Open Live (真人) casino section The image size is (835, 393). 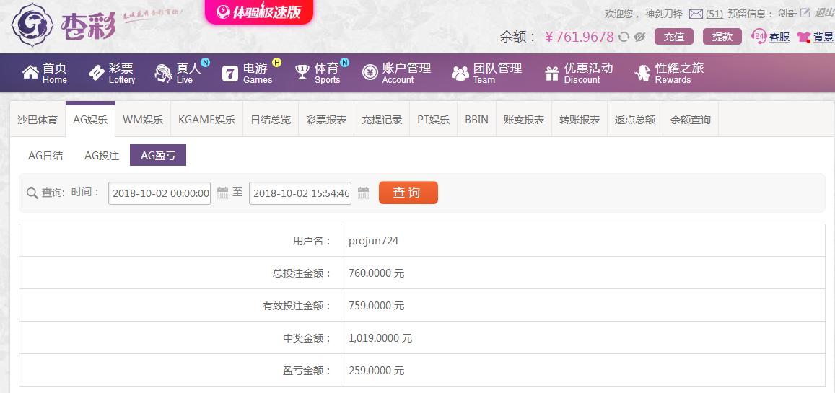pyautogui.click(x=178, y=73)
